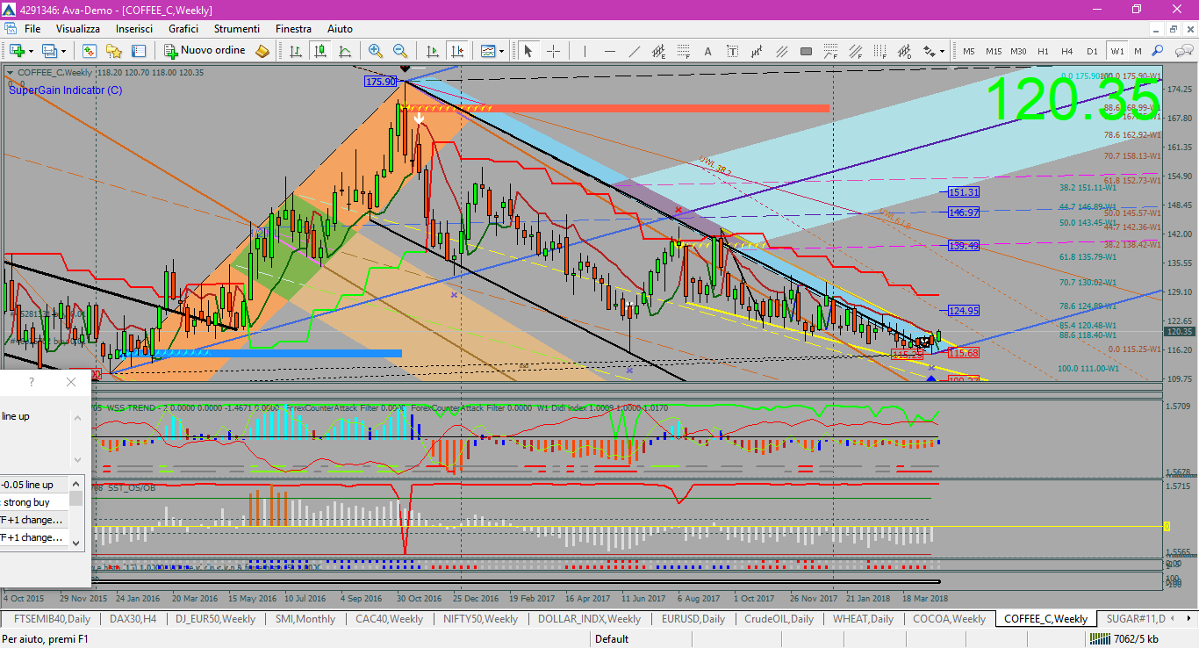Open the Aiuto menu
Viewport: 1199px width, 648px height.
[x=341, y=29]
